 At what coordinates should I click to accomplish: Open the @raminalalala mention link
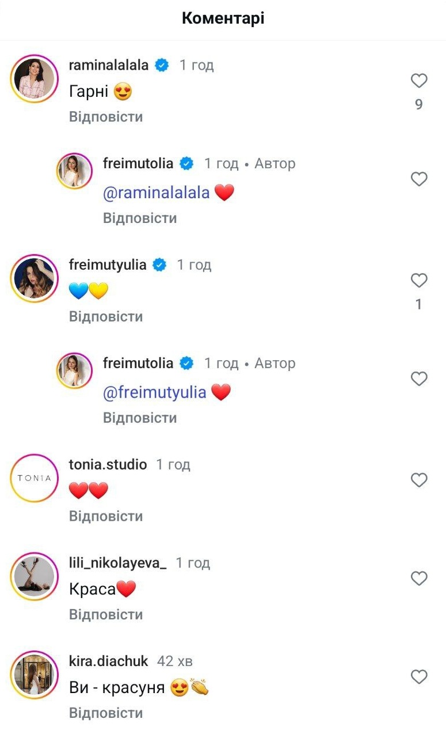155,192
